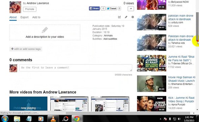This screenshot has width=199, height=122.
Task: Click the Apna Punjab channel name
Action: (178, 105)
